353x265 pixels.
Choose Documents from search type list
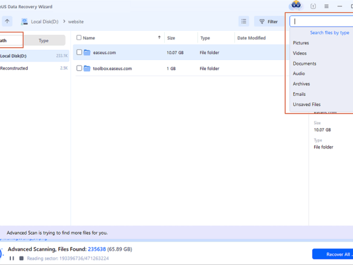(305, 64)
